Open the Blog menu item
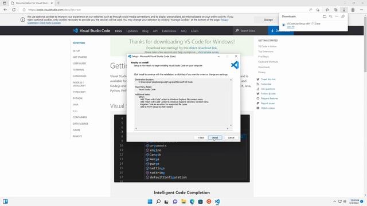Screen dimensions: 367x206 click(145, 31)
